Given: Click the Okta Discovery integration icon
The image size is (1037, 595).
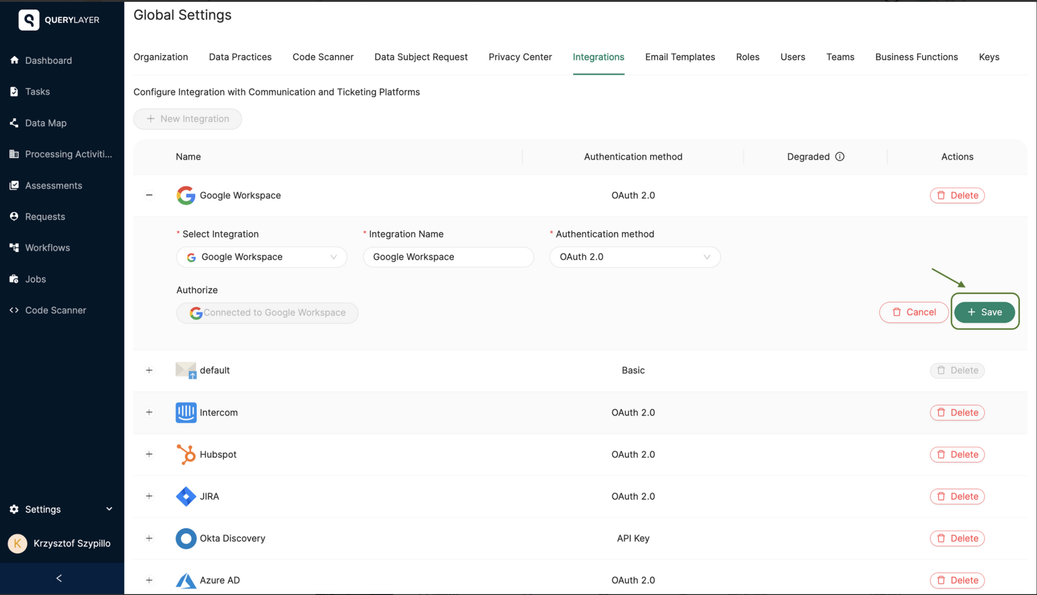Looking at the screenshot, I should pos(185,538).
